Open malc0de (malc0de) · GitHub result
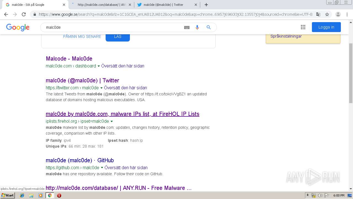 80,160
